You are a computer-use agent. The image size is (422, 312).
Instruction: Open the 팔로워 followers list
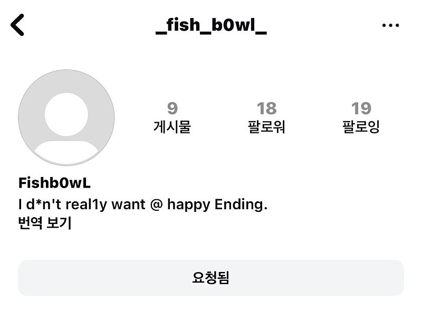(x=266, y=127)
